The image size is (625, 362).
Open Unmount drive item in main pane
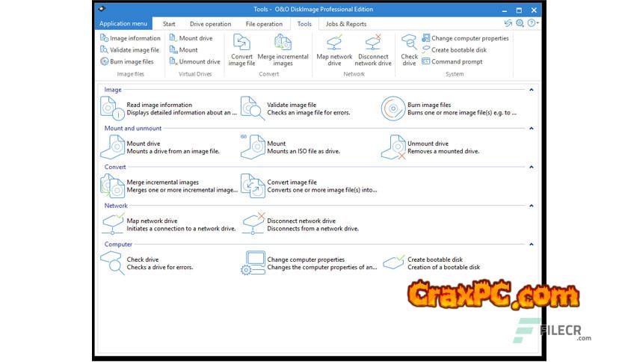431,147
